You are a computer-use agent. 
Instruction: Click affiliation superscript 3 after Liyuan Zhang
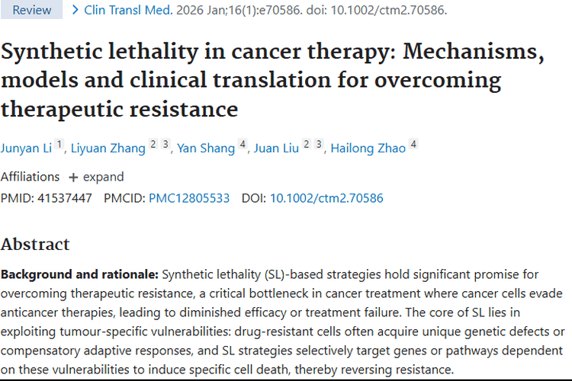pos(165,144)
